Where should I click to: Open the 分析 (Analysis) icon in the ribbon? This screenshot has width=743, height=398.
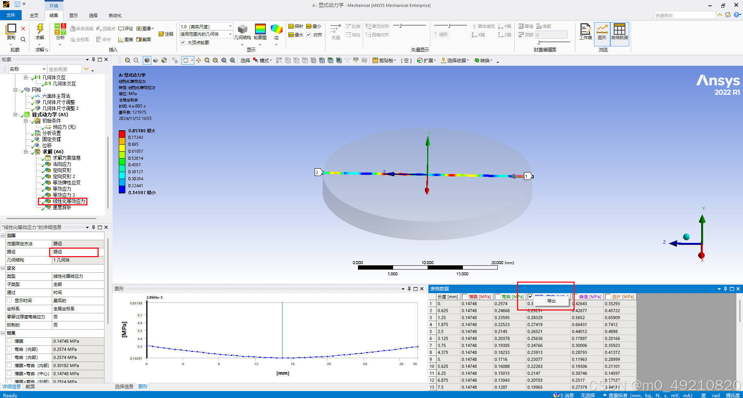tap(60, 29)
